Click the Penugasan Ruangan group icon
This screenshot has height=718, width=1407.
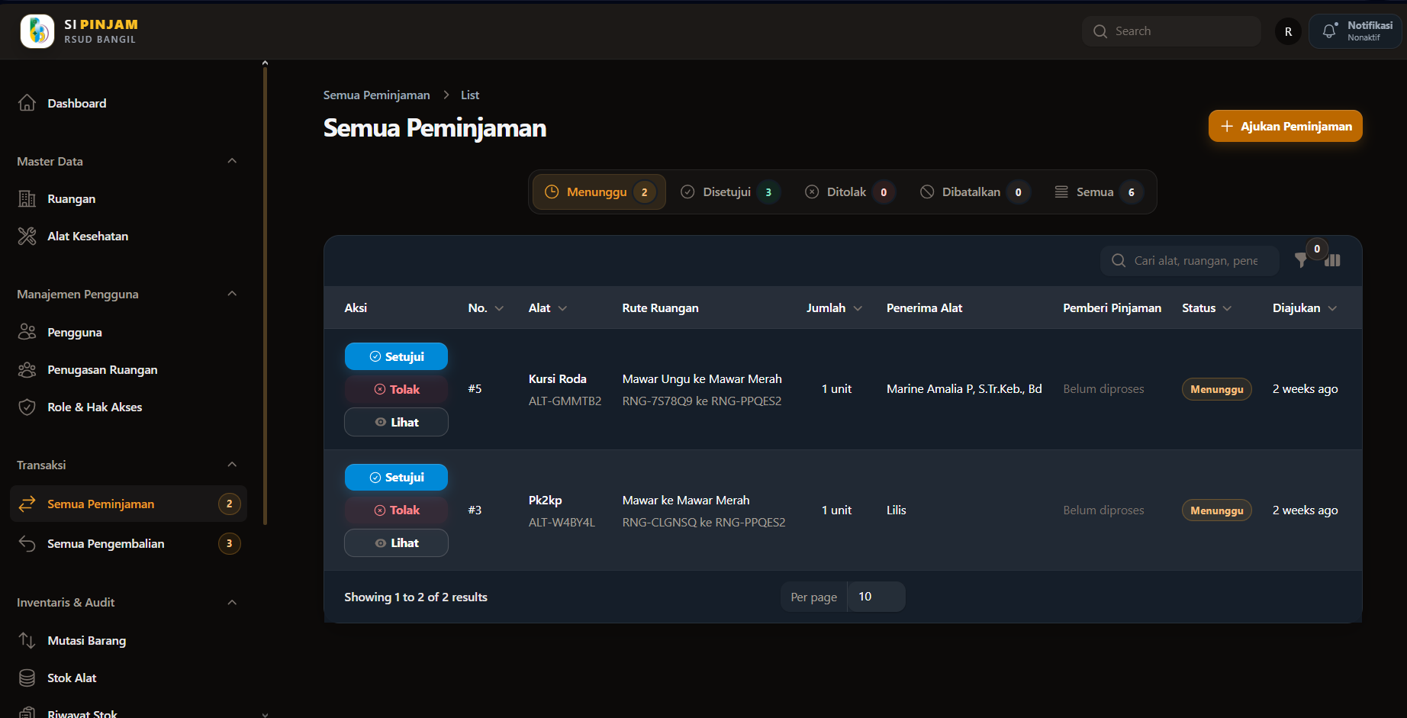(27, 369)
